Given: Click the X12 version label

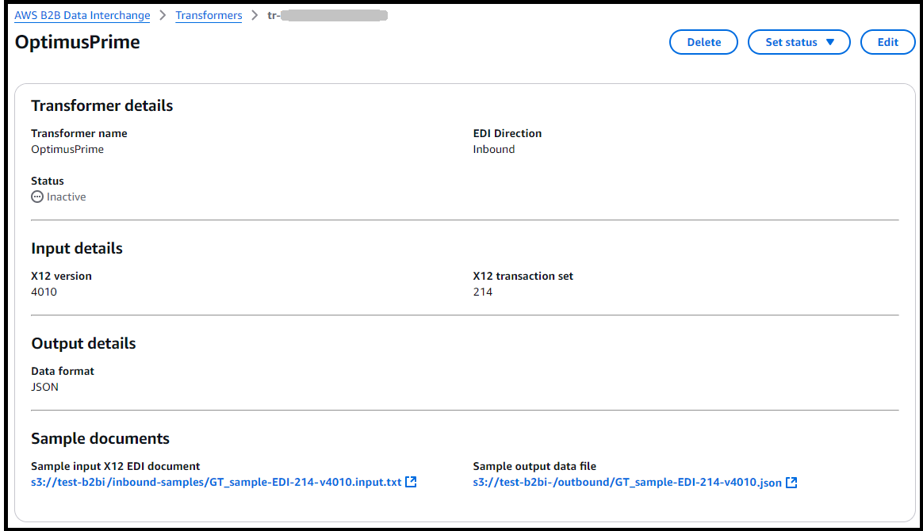Looking at the screenshot, I should (x=61, y=277).
